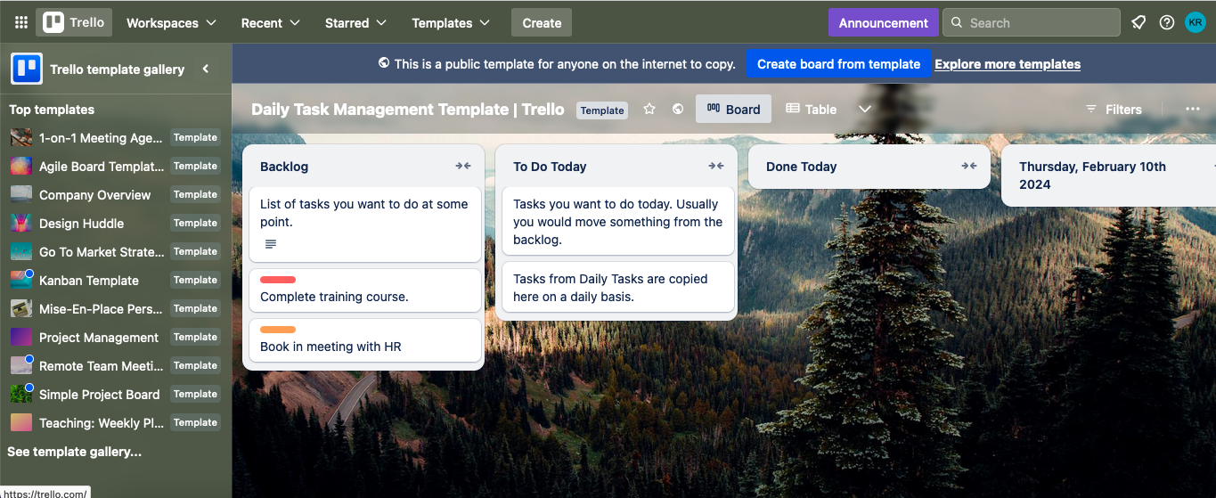Image resolution: width=1216 pixels, height=498 pixels.
Task: Expand the views chevron next to Table
Action: coord(864,109)
